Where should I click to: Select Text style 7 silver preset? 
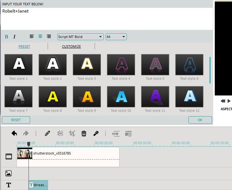tap(18, 97)
